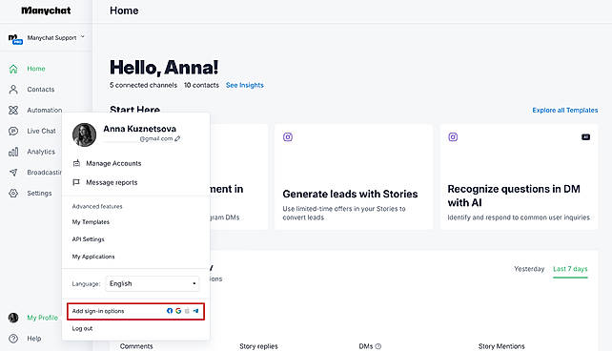Viewport: 612px width, 351px height.
Task: Click the Manychat logo
Action: [46, 10]
